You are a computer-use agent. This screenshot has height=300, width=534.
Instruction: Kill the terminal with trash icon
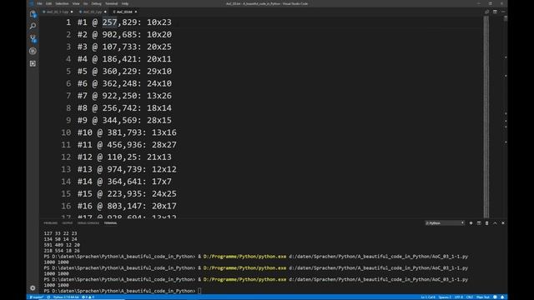(486, 222)
